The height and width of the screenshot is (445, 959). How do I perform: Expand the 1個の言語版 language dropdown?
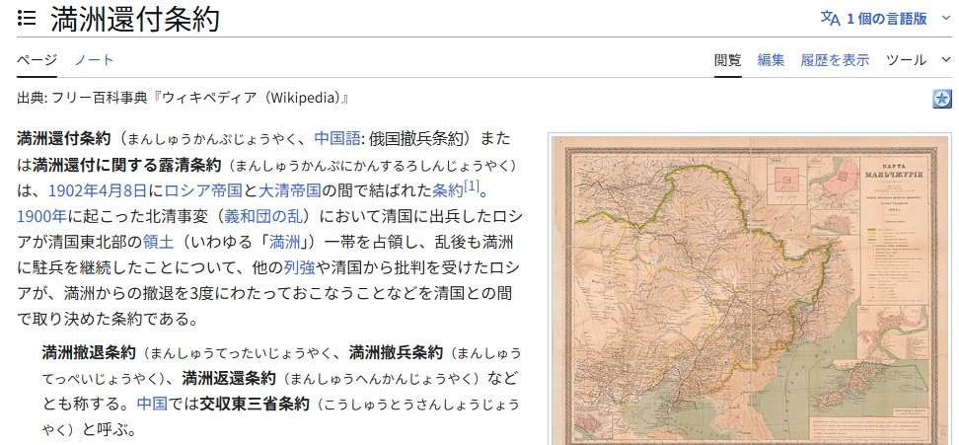[886, 19]
